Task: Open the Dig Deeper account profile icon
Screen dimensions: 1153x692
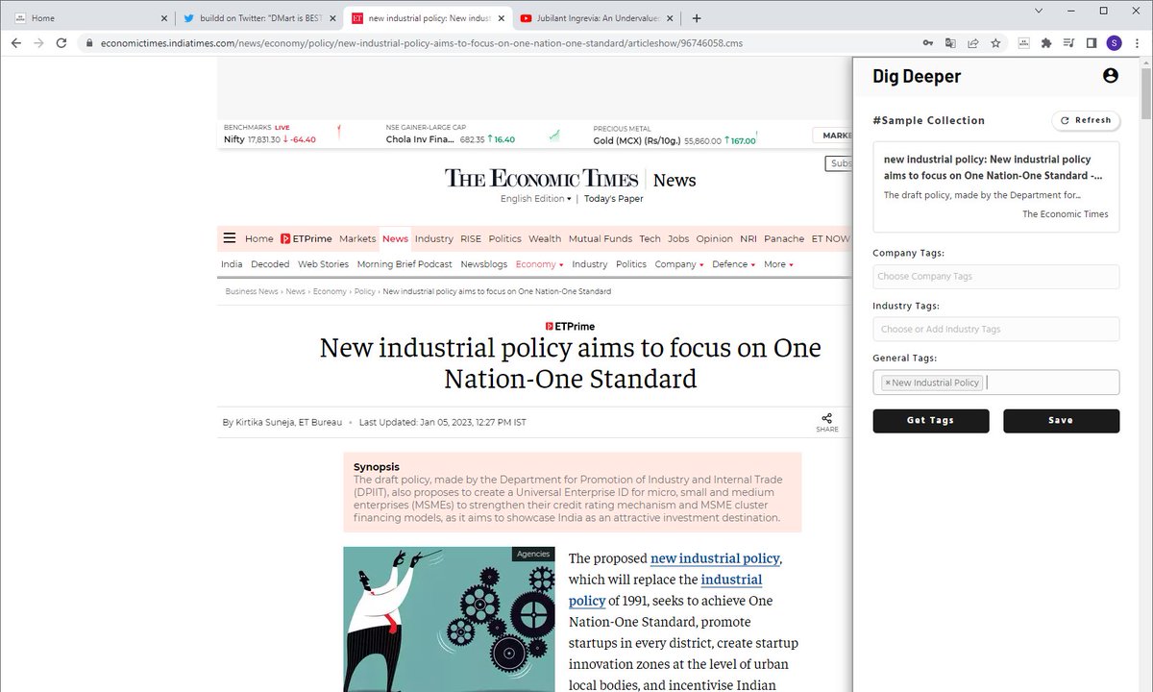Action: (x=1111, y=76)
